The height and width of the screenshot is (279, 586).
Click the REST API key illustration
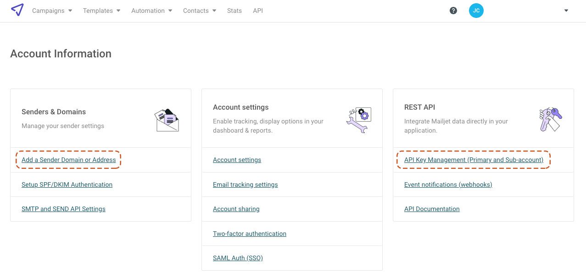click(x=550, y=119)
